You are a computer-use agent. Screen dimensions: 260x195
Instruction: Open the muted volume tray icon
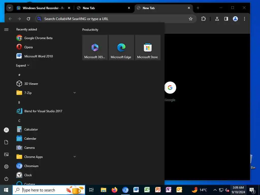(227, 190)
